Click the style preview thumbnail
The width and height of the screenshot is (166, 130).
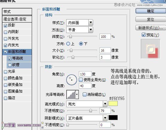coord(150,49)
